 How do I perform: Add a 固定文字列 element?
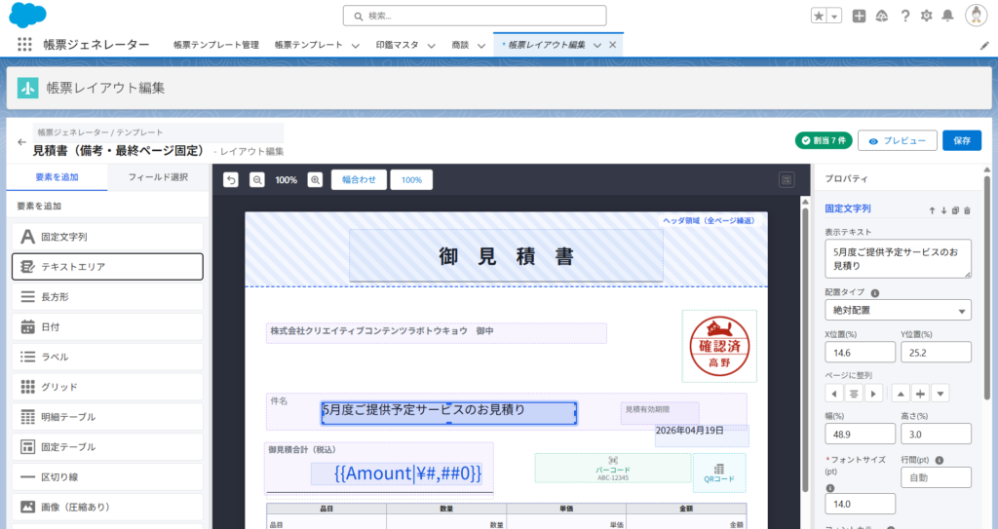click(107, 237)
